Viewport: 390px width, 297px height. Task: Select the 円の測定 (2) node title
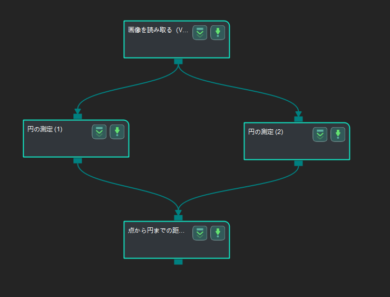tap(266, 132)
